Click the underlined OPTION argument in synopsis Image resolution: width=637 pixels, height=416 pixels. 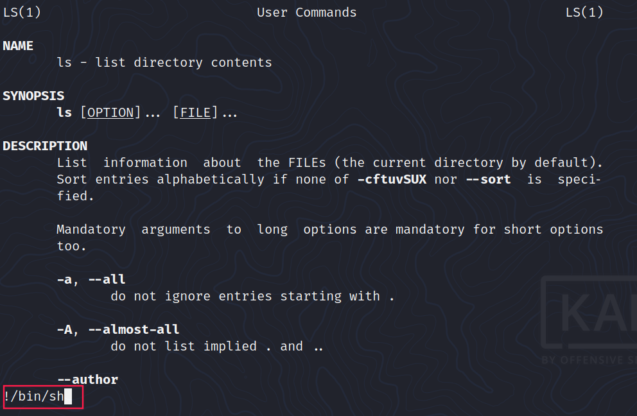[110, 113]
